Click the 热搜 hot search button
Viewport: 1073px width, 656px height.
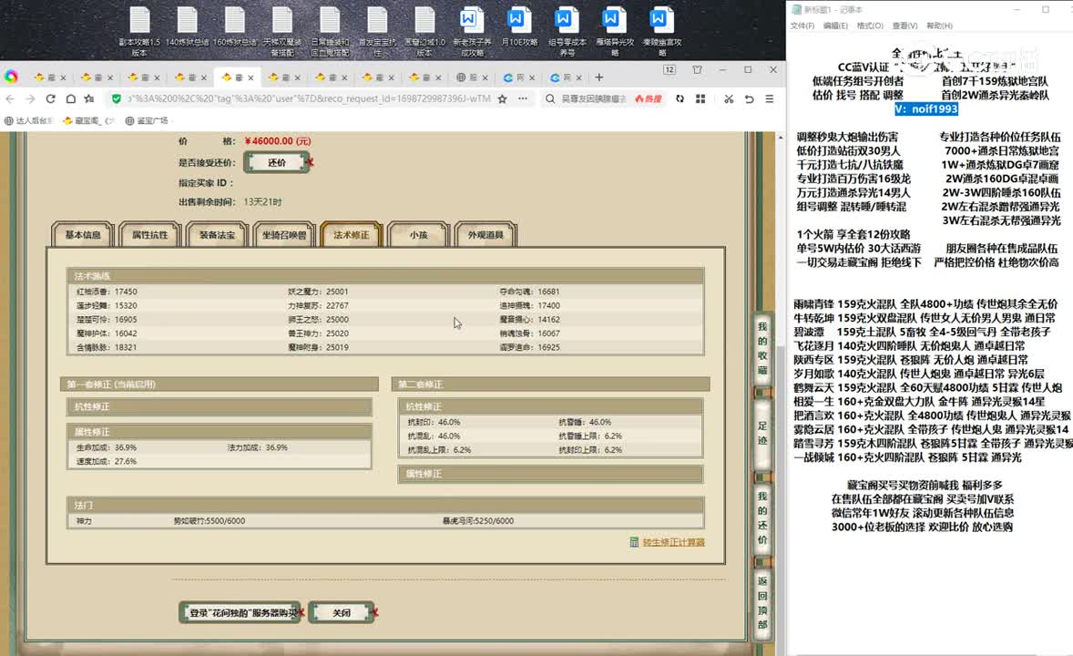point(648,98)
